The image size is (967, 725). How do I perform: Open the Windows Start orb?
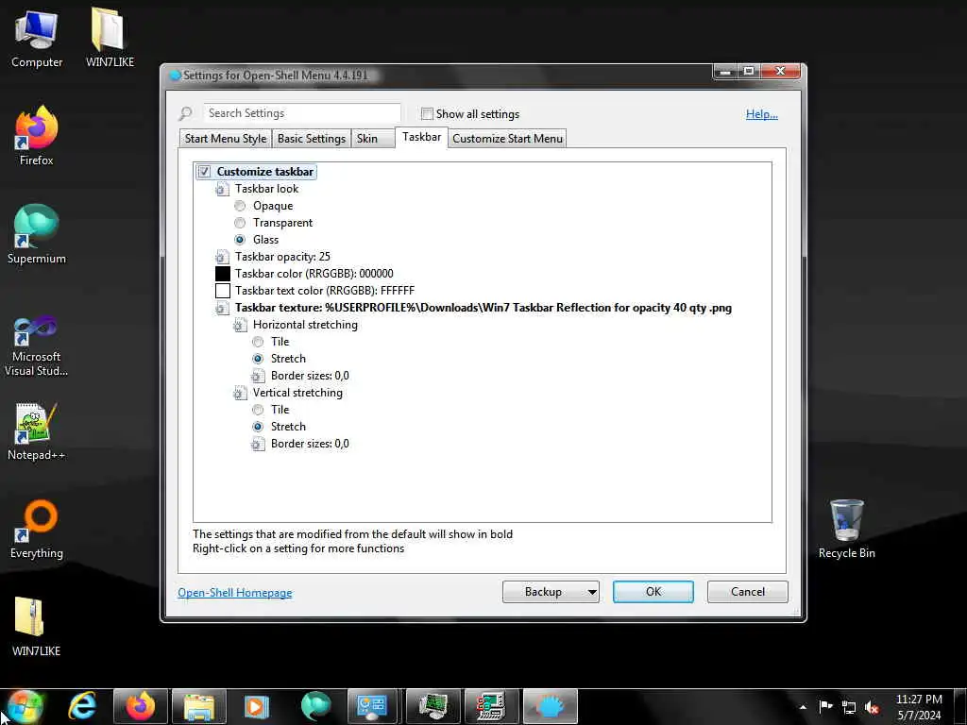pyautogui.click(x=24, y=706)
